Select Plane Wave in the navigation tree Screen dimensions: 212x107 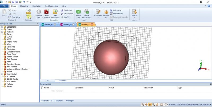(x=11, y=54)
